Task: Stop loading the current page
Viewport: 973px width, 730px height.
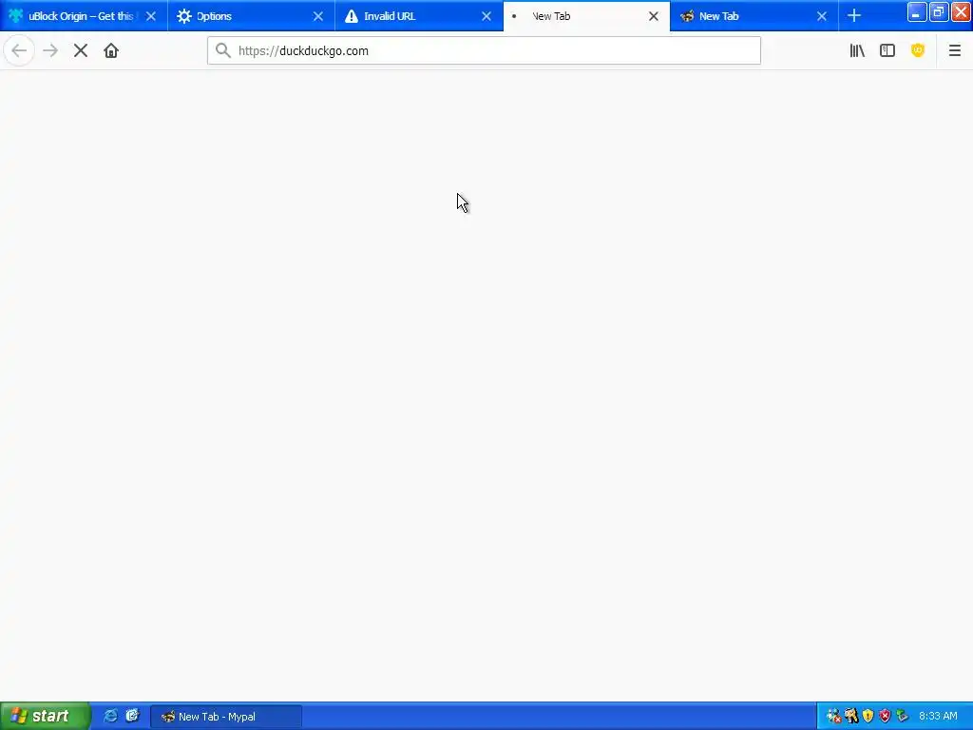Action: pos(81,51)
